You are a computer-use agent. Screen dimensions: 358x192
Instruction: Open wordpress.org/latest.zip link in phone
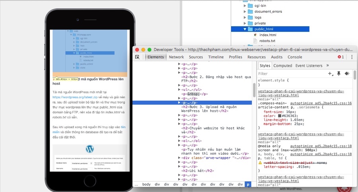(x=75, y=97)
